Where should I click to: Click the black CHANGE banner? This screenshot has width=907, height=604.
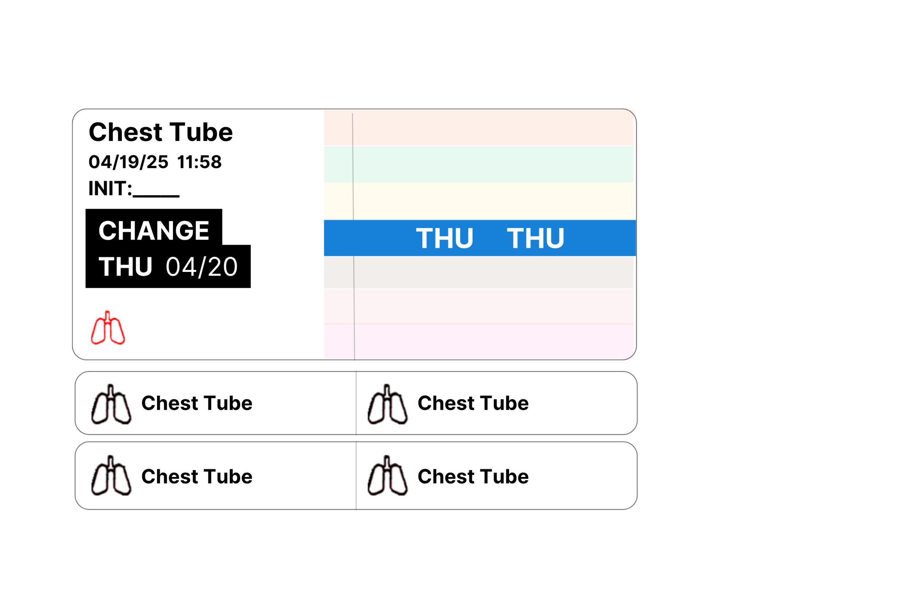point(154,230)
